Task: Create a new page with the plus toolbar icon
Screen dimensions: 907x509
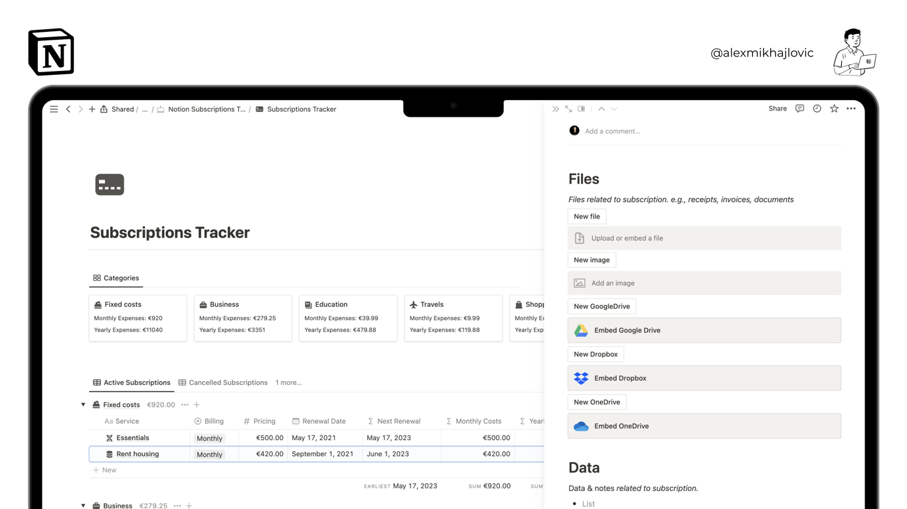Action: (92, 109)
